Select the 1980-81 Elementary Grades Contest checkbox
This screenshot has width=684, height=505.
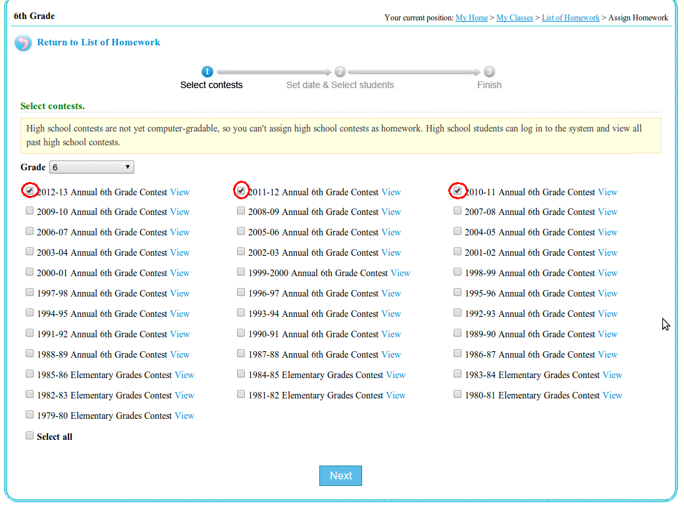458,395
